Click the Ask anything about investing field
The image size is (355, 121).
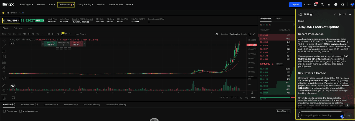pos(321,115)
